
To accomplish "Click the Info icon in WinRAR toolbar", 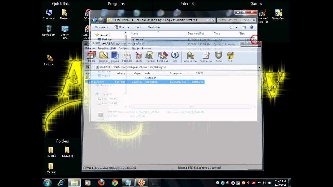I will click(x=175, y=57).
